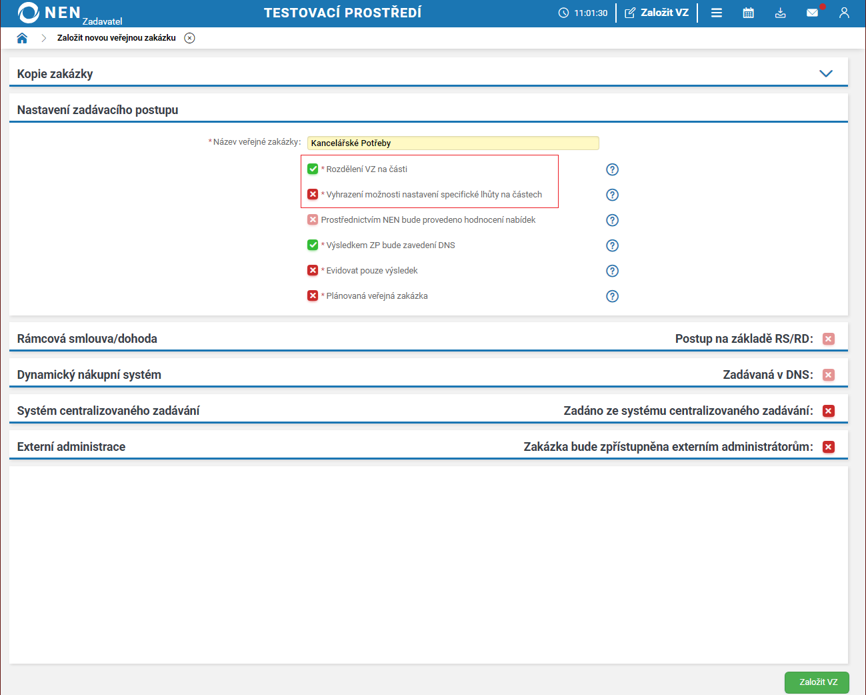Uncheck Rozdělení VZ na části
The height and width of the screenshot is (695, 866).
pyautogui.click(x=313, y=169)
